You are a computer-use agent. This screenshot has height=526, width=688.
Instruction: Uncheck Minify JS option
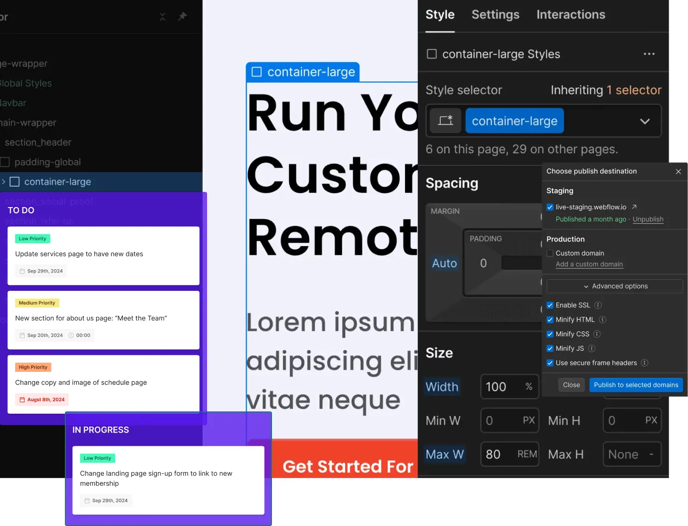tap(549, 348)
